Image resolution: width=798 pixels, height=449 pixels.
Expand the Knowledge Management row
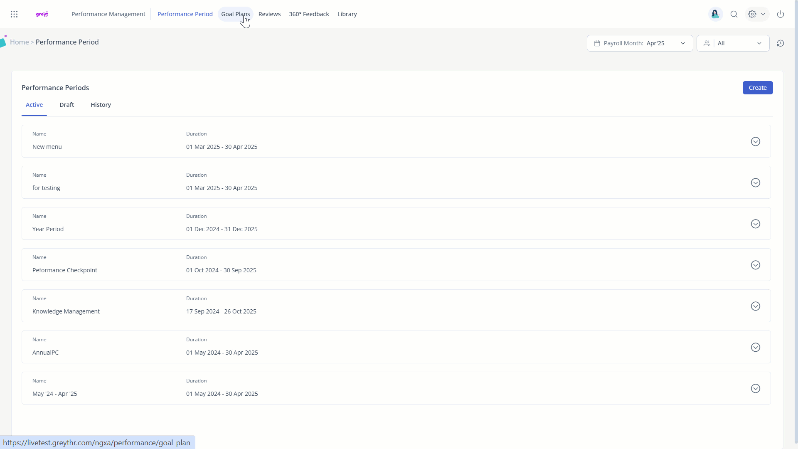coord(755,306)
